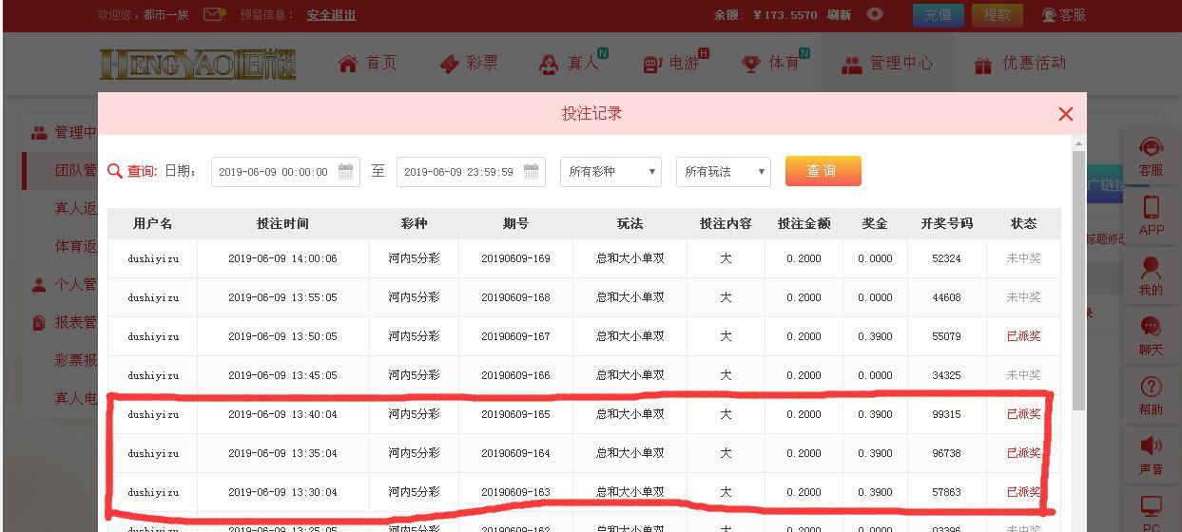The width and height of the screenshot is (1182, 532).
Task: Click bet time 2019-06-09 14:00:06
Action: click(282, 258)
